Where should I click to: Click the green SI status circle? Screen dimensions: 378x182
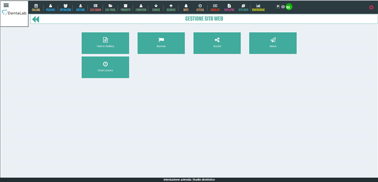[x=289, y=7]
